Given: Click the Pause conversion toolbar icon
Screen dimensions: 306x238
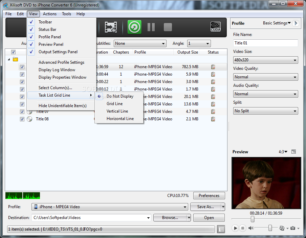Looking at the screenshot, I should (151, 27).
